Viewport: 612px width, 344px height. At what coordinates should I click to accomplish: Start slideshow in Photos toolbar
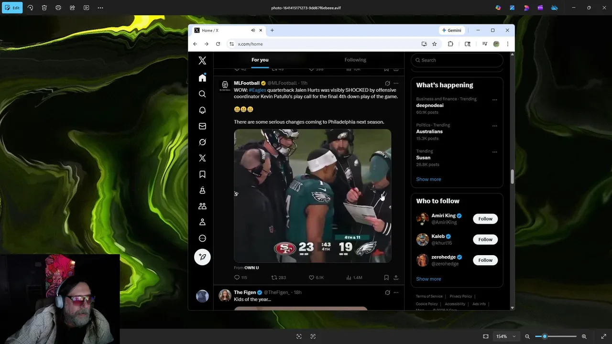[86, 8]
